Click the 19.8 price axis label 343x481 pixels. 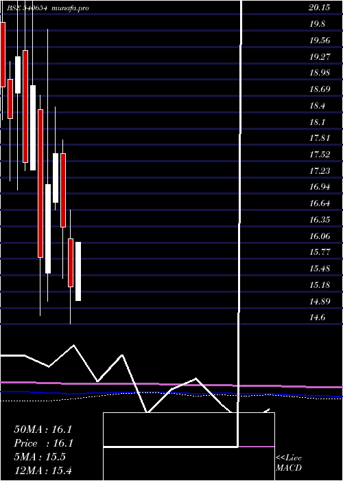317,24
